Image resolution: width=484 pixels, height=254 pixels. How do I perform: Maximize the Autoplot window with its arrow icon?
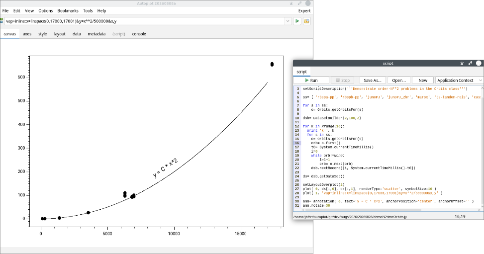(299, 3)
